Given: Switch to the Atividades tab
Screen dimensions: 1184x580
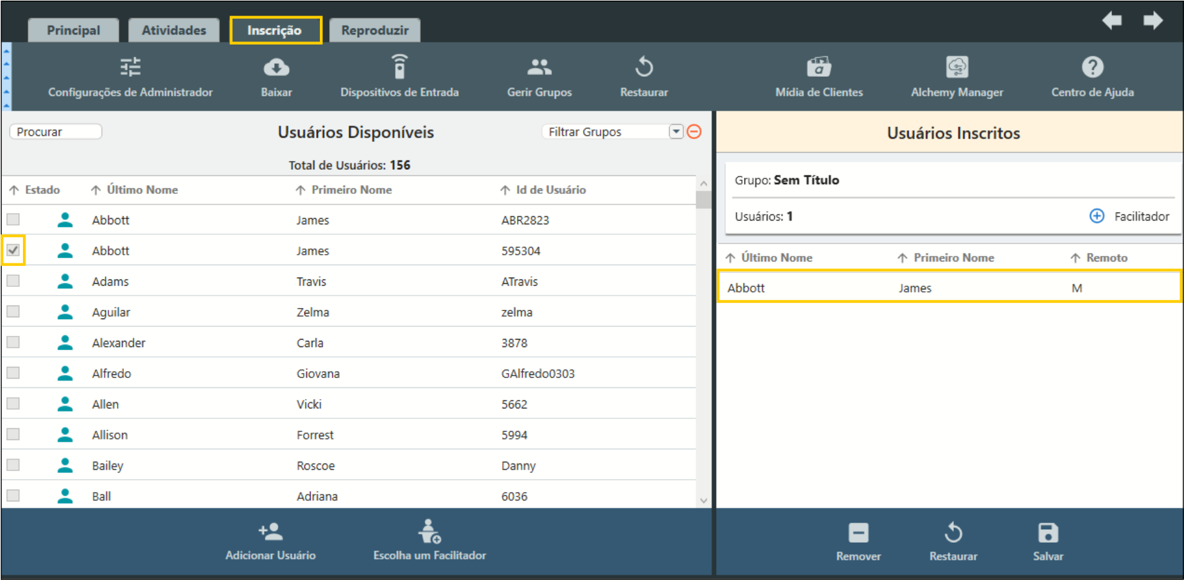Looking at the screenshot, I should click(174, 30).
